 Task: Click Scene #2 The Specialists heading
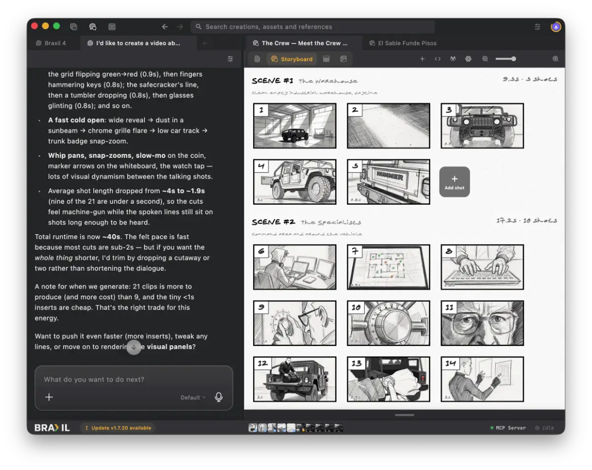click(306, 222)
